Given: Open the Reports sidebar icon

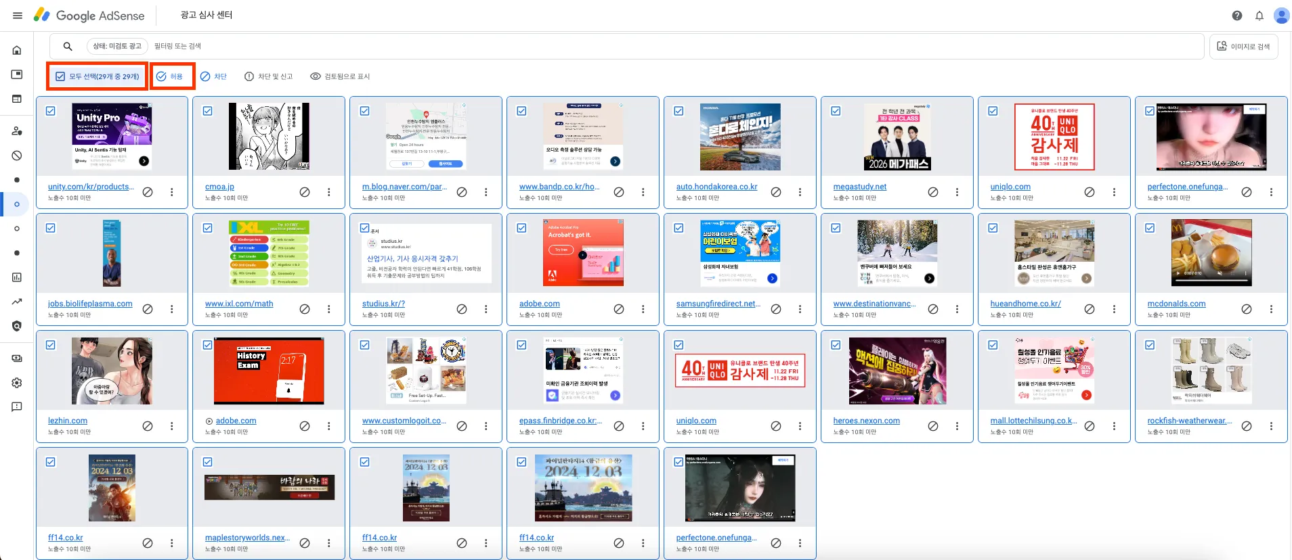Looking at the screenshot, I should [x=17, y=277].
